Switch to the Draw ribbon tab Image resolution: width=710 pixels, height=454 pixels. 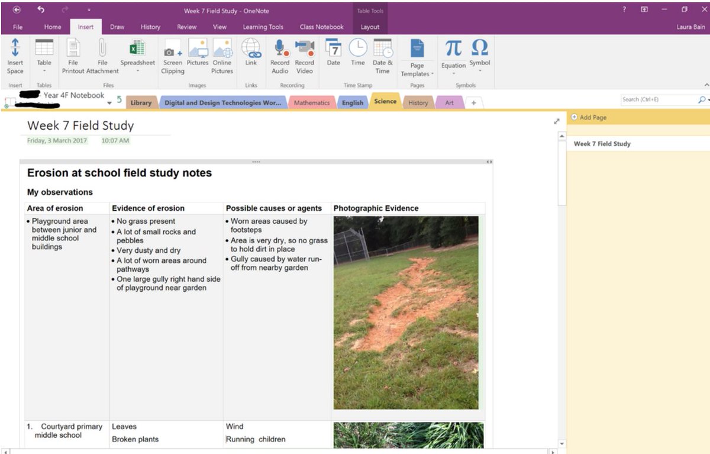[117, 27]
